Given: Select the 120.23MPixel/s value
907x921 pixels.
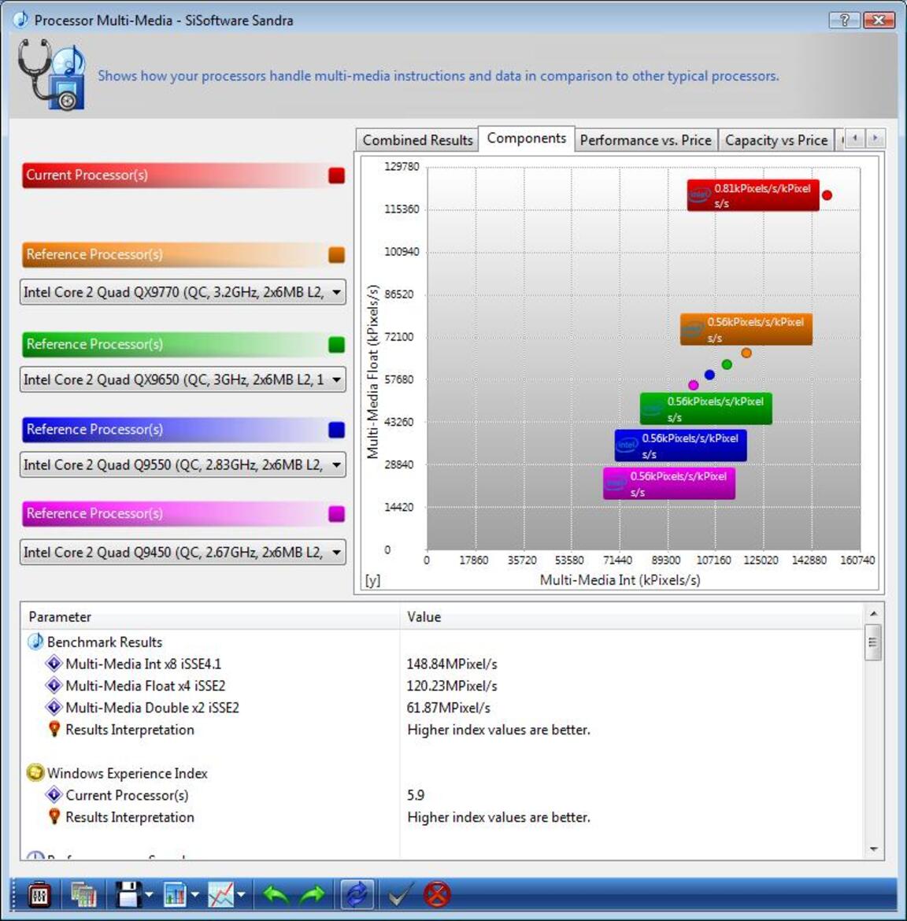Looking at the screenshot, I should click(x=452, y=686).
